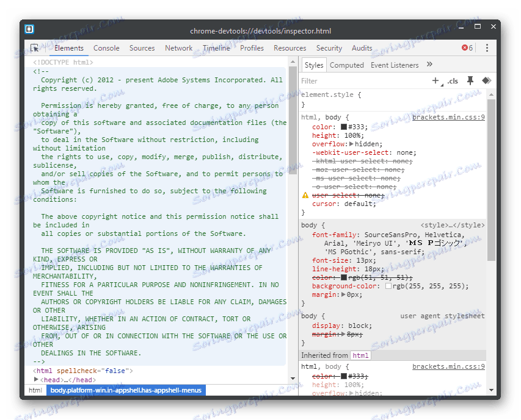Image resolution: width=521 pixels, height=420 pixels.
Task: Click the yellow warning icon beside user-select
Action: pyautogui.click(x=305, y=195)
